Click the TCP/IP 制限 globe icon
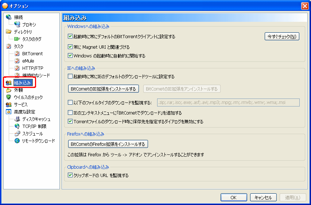 tap(17, 126)
